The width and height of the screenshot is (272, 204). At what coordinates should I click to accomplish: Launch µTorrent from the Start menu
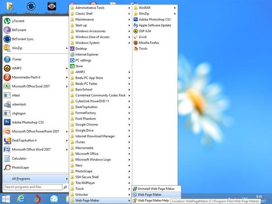click(x=36, y=21)
